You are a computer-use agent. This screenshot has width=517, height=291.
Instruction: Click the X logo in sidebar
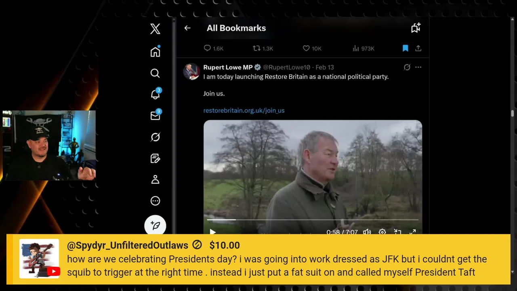tap(155, 29)
